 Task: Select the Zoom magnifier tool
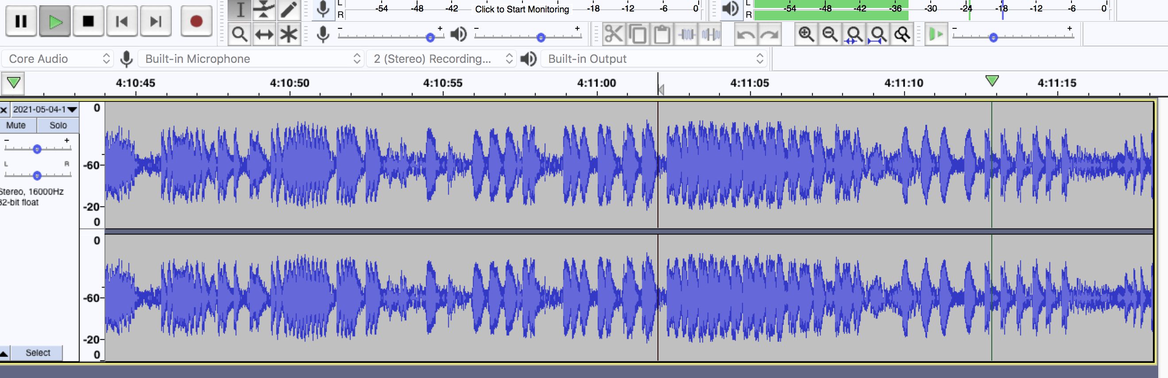point(240,35)
